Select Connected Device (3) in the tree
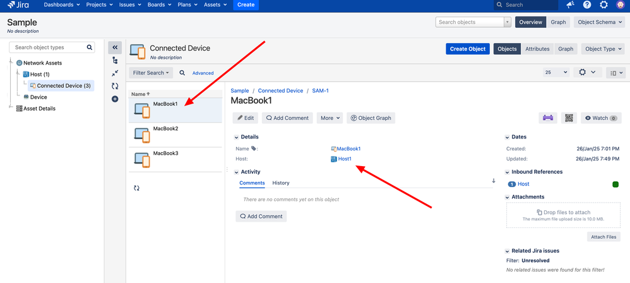The height and width of the screenshot is (283, 630). point(61,86)
